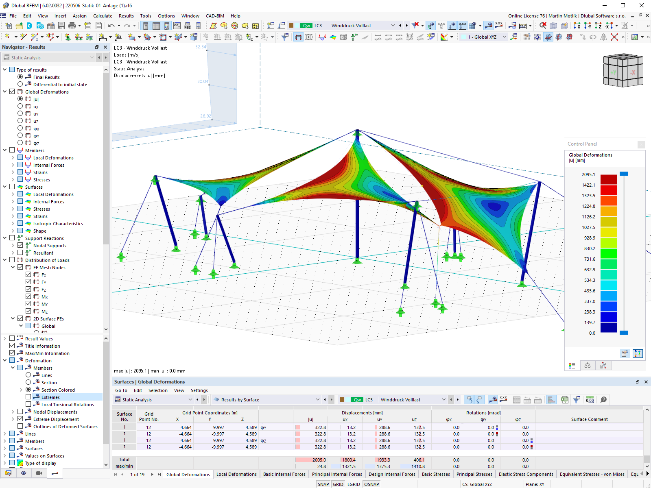The width and height of the screenshot is (651, 488).
Task: Click the Settings entry above the result table
Action: (x=199, y=390)
